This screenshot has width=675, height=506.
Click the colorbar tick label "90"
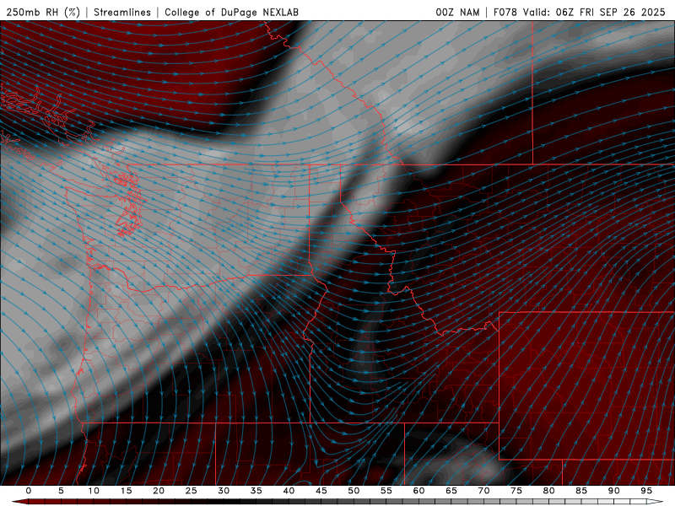613,491
